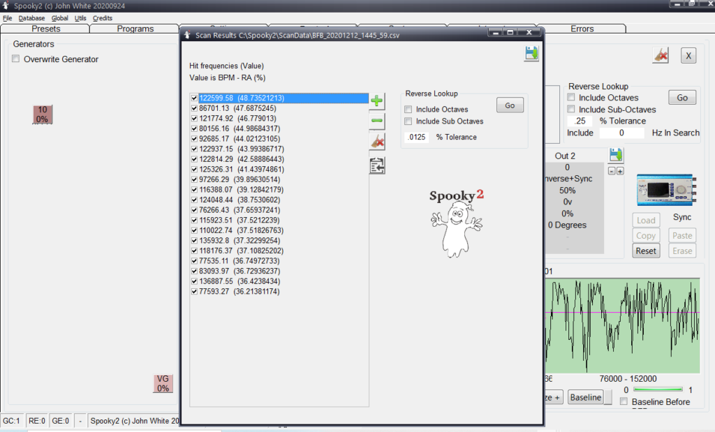Image resolution: width=715 pixels, height=432 pixels.
Task: Check Include Sub Octaves in Scan Results dialog
Action: pyautogui.click(x=408, y=121)
